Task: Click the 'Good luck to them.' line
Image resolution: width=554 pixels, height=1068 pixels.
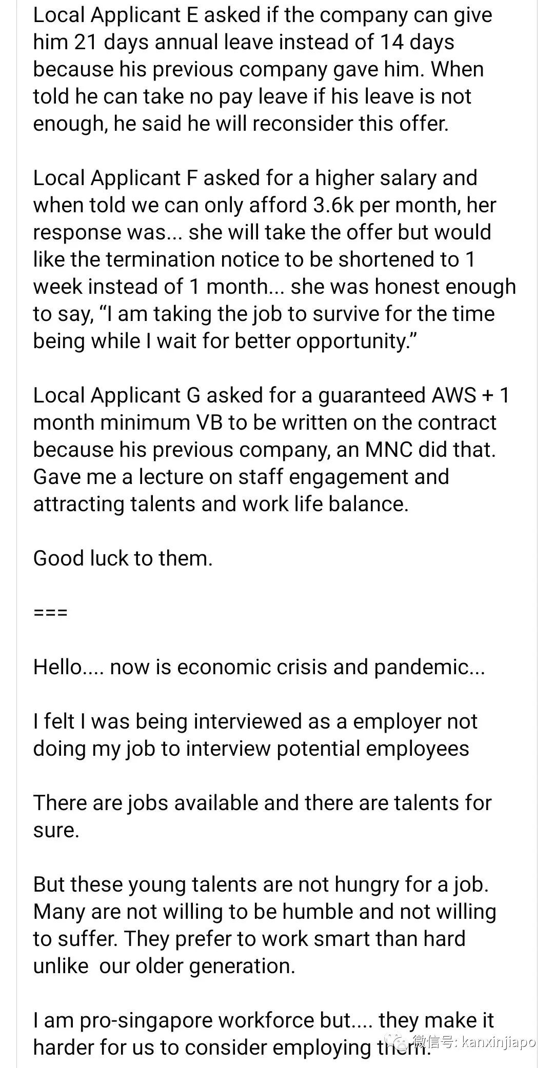Action: tap(123, 558)
